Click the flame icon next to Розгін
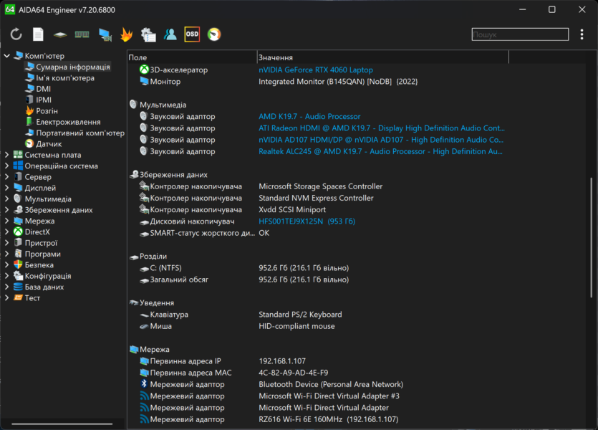Viewport: 598px width, 430px height. (29, 110)
